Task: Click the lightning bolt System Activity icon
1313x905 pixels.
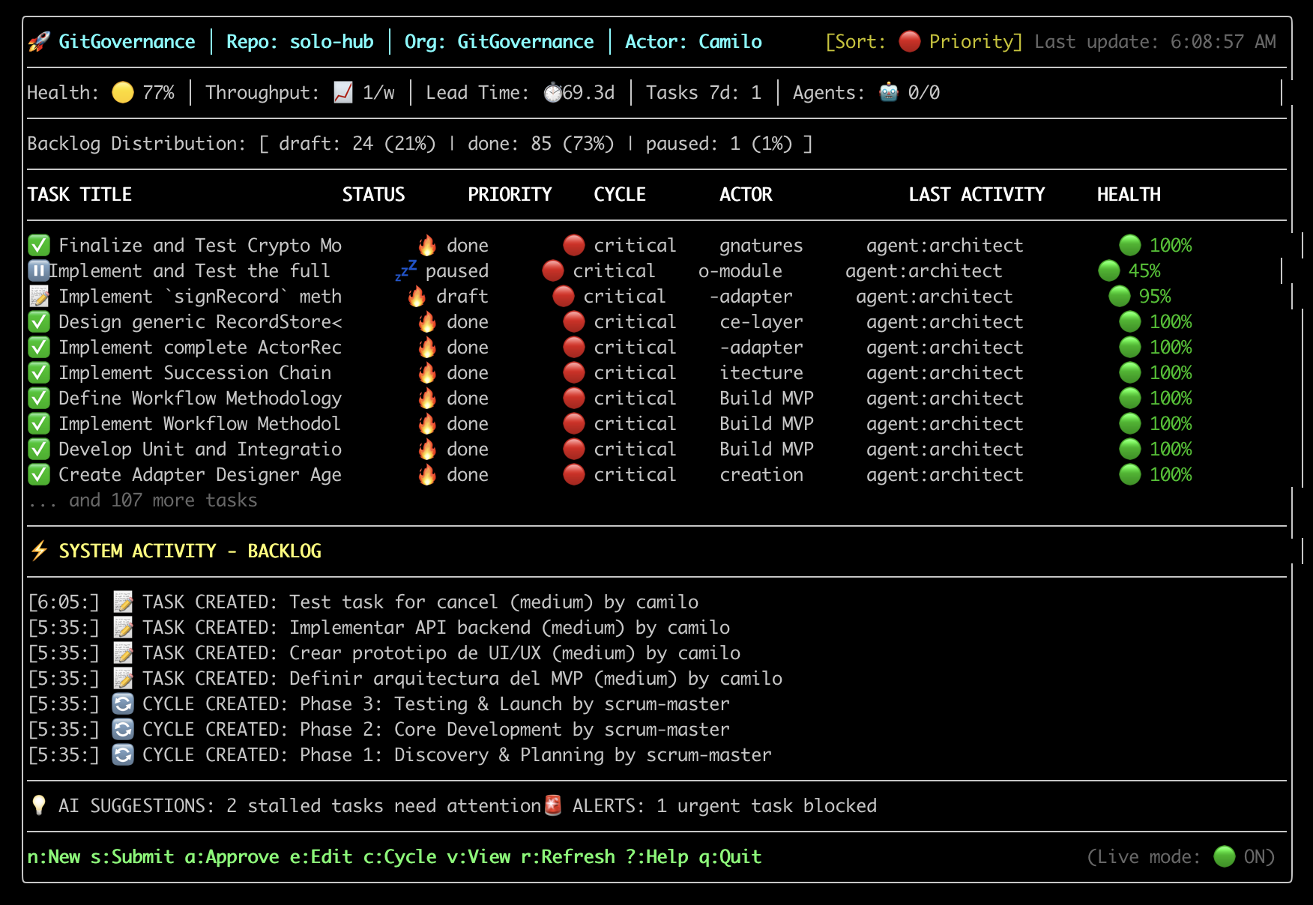Action: pos(39,551)
